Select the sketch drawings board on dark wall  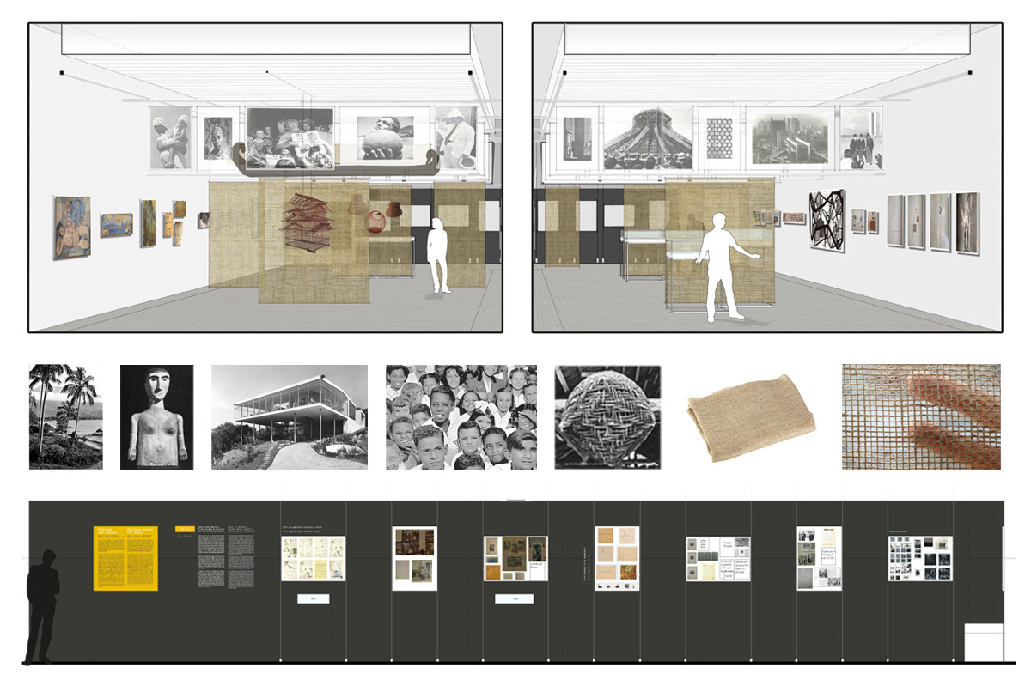click(x=314, y=558)
